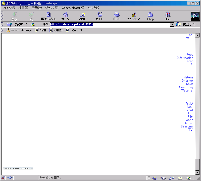The image size is (201, 181).
Task: Open the Website link
Action: click(x=187, y=90)
